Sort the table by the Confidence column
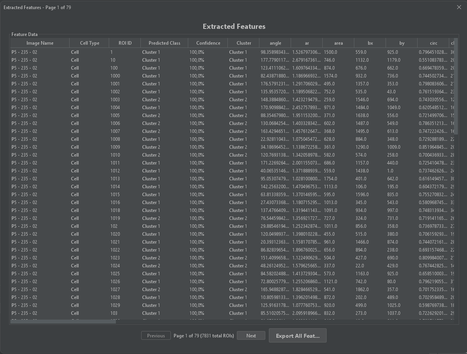 click(208, 43)
